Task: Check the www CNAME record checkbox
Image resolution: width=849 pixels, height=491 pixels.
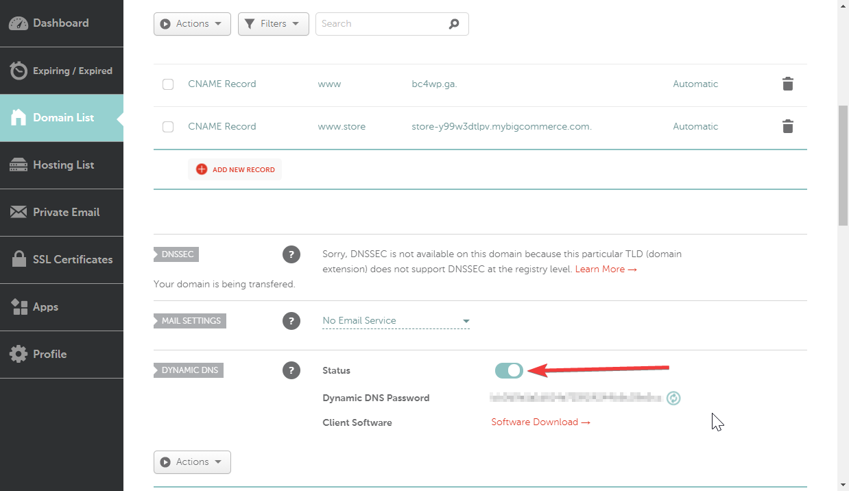Action: (x=168, y=84)
